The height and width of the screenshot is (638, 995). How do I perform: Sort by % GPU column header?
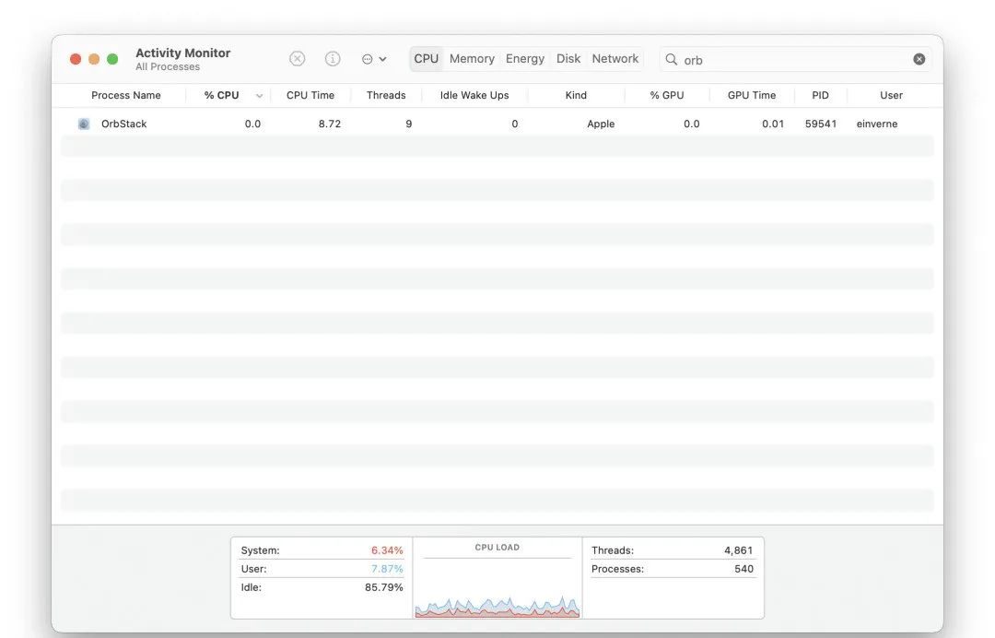[x=666, y=95]
